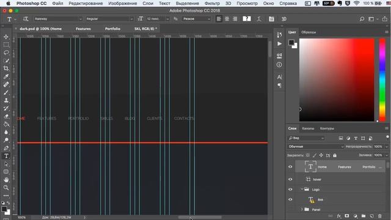
Task: Create a new layer group
Action: [x=364, y=216]
